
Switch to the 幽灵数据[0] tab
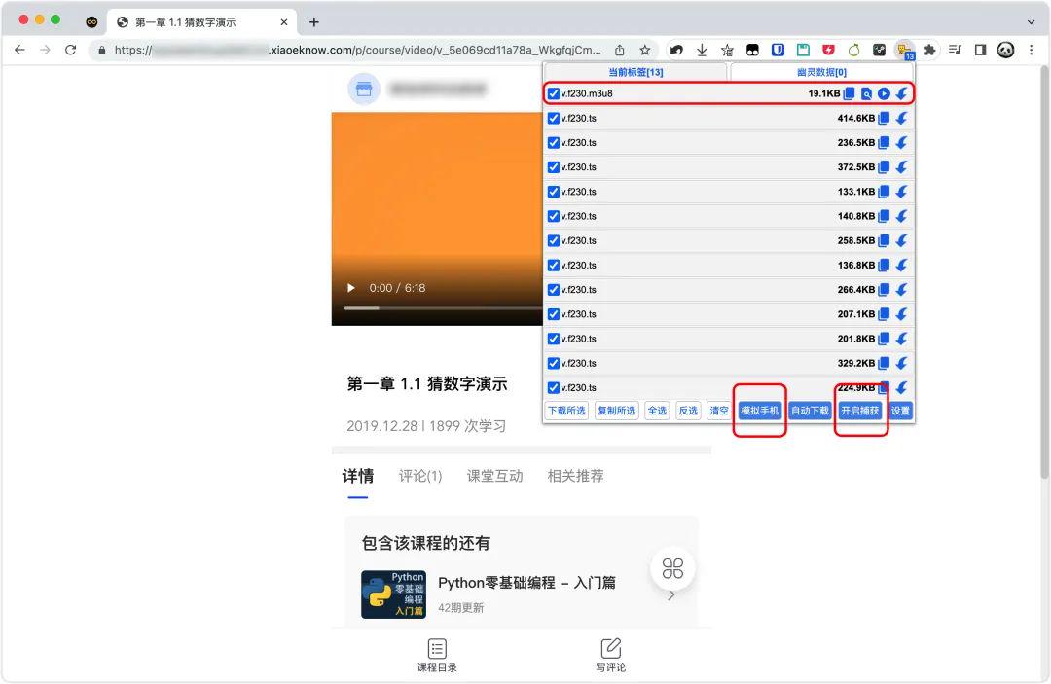point(820,72)
